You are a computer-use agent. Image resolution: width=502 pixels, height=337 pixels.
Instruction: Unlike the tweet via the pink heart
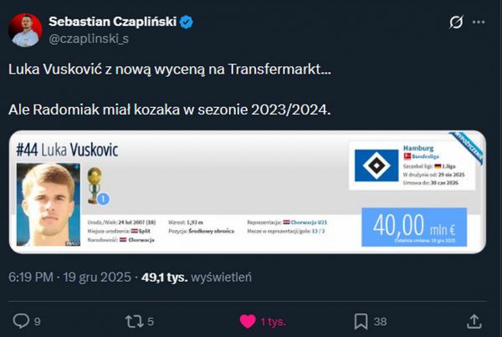pos(248,319)
